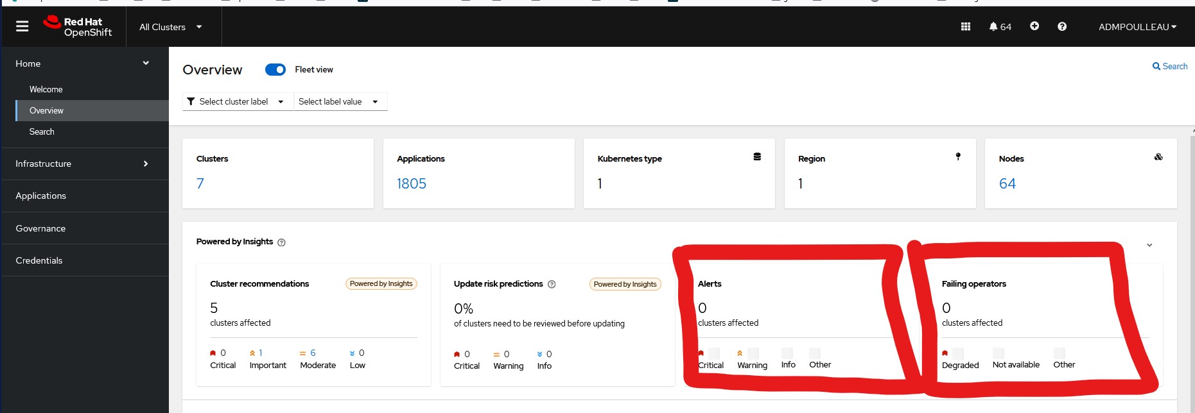Click Low severity icon in Cluster recommendations
The height and width of the screenshot is (413, 1195).
[352, 353]
